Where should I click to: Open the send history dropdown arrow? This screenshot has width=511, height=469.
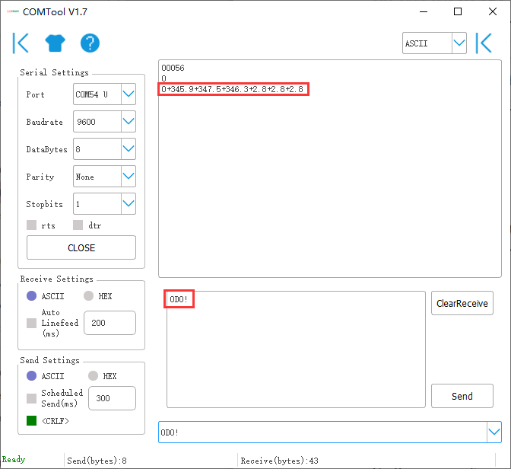(494, 432)
